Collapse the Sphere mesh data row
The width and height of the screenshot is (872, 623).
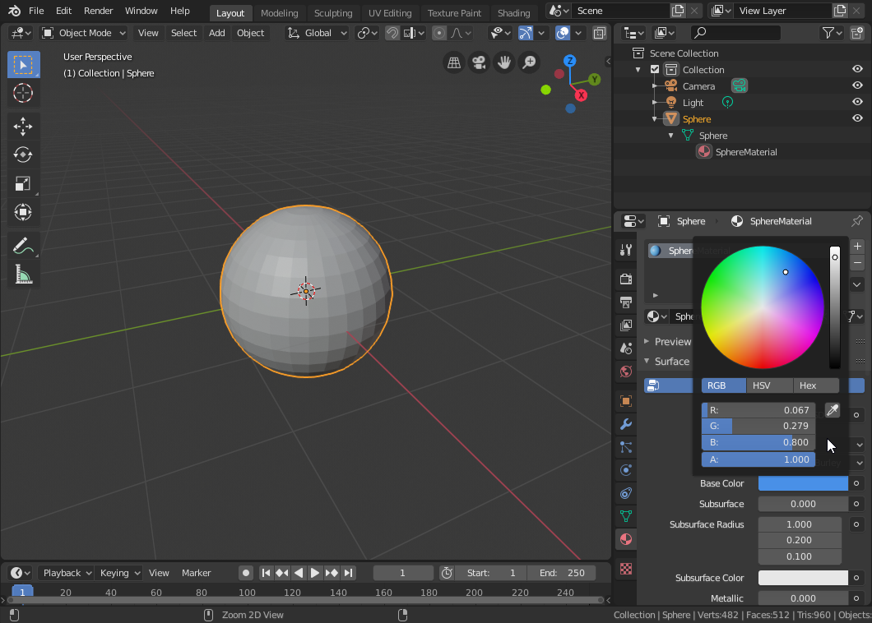[670, 135]
